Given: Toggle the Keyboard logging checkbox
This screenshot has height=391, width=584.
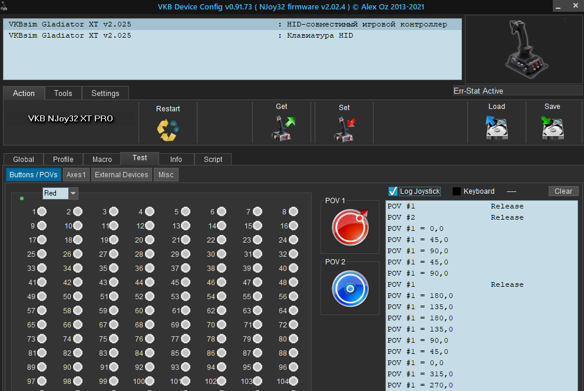Looking at the screenshot, I should (x=457, y=191).
